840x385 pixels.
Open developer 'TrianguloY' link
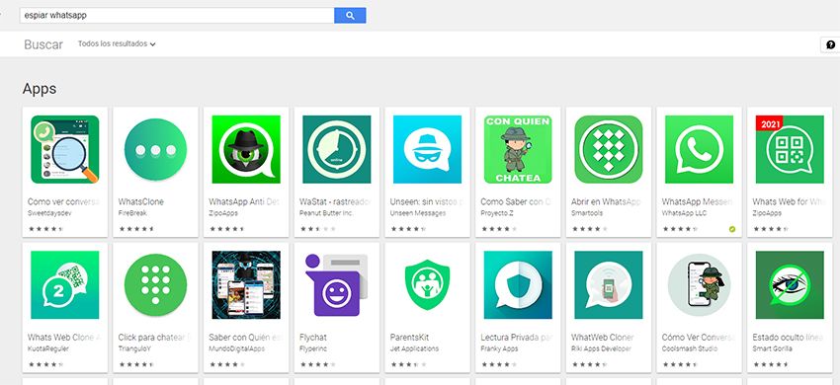[135, 348]
